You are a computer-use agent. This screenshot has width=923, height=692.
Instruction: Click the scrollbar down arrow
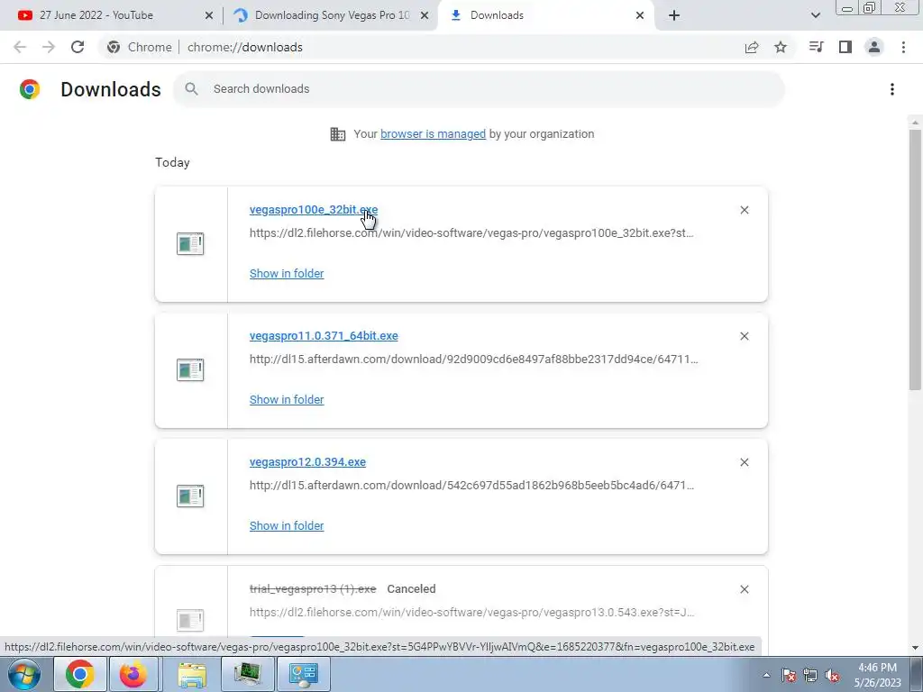tap(915, 648)
